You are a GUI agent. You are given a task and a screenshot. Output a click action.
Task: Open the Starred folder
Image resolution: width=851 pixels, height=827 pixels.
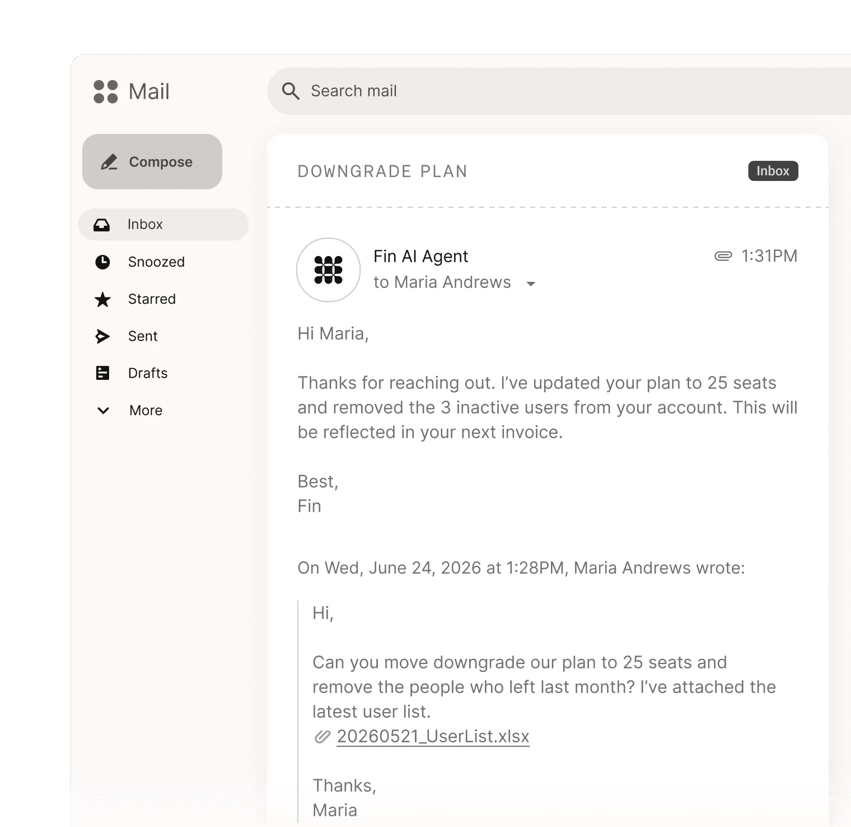pos(152,299)
